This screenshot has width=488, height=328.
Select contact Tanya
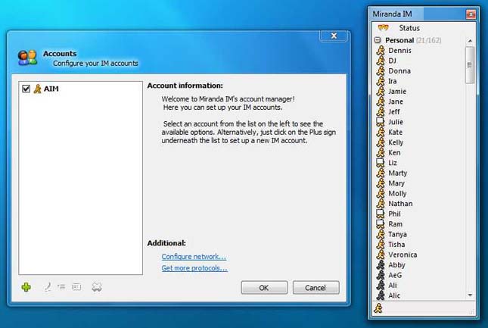pos(397,234)
